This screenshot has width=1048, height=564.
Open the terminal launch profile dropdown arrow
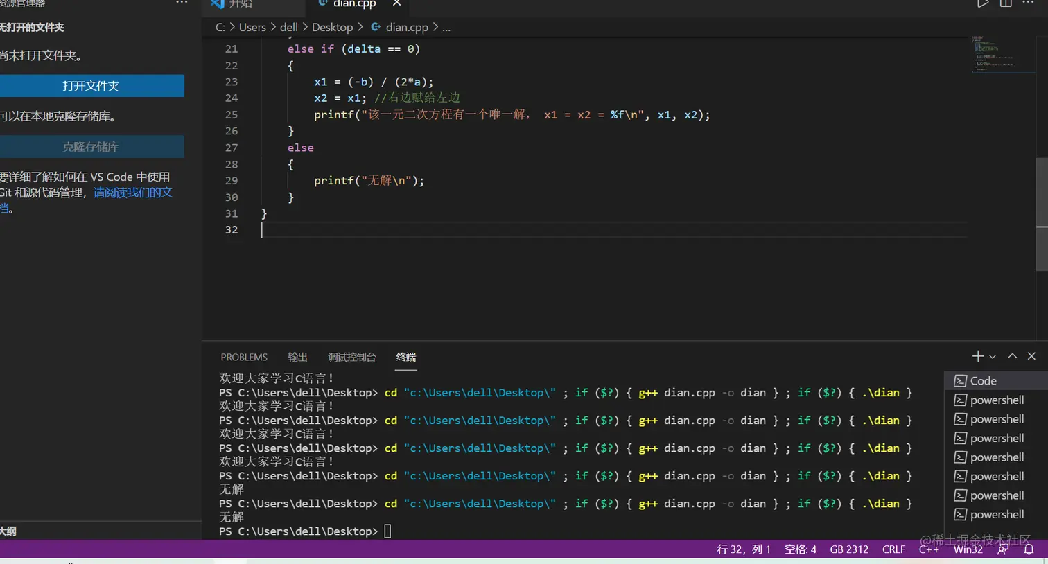point(993,357)
